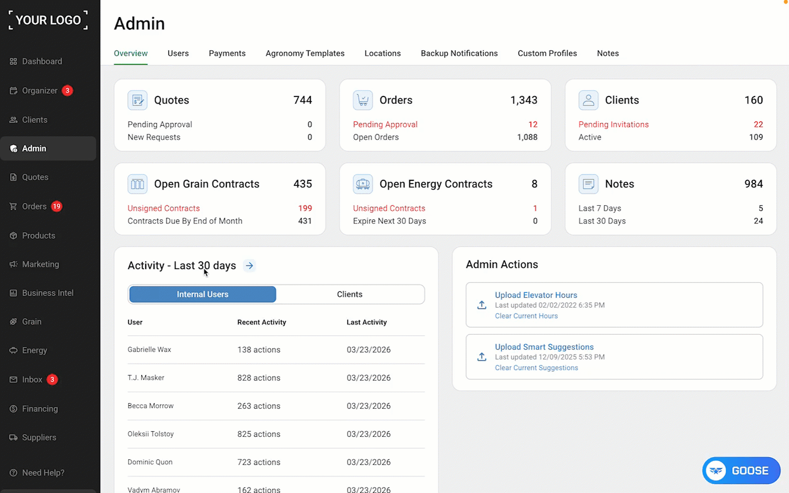This screenshot has width=789, height=493.
Task: Click the Orders cart icon in card
Action: (362, 100)
